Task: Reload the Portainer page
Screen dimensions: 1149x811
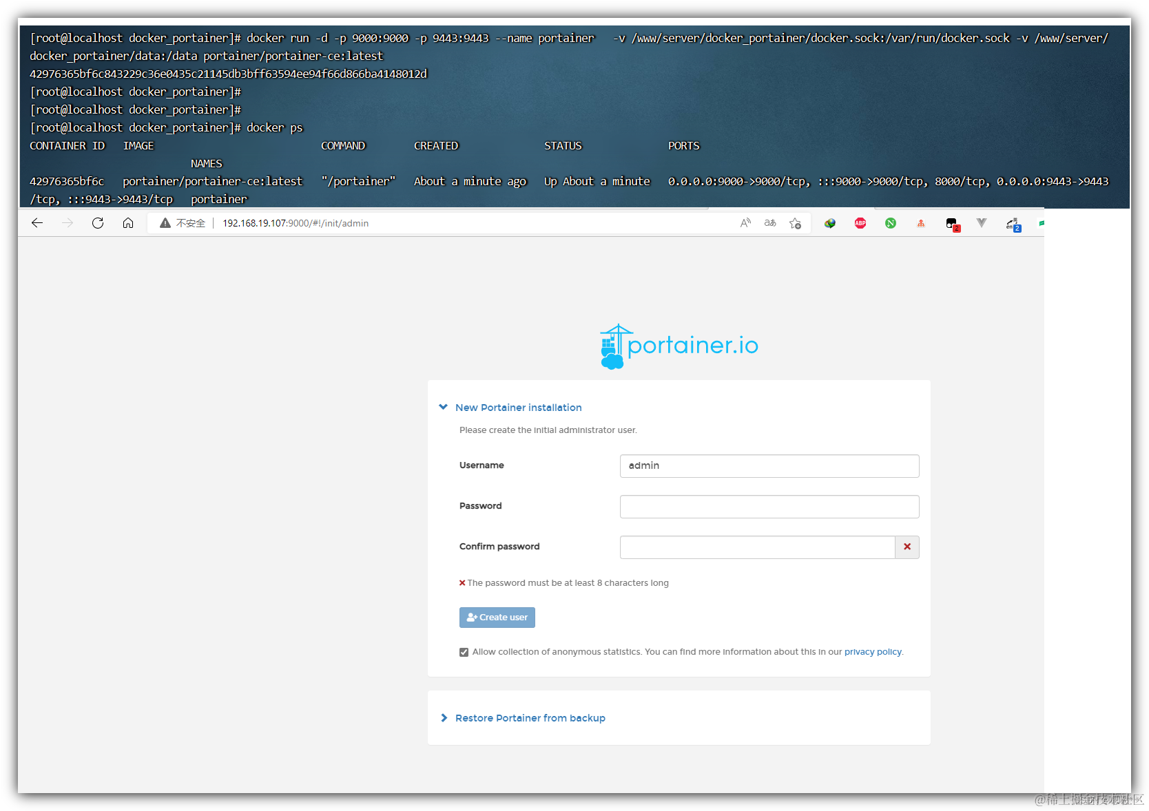Action: pyautogui.click(x=98, y=223)
